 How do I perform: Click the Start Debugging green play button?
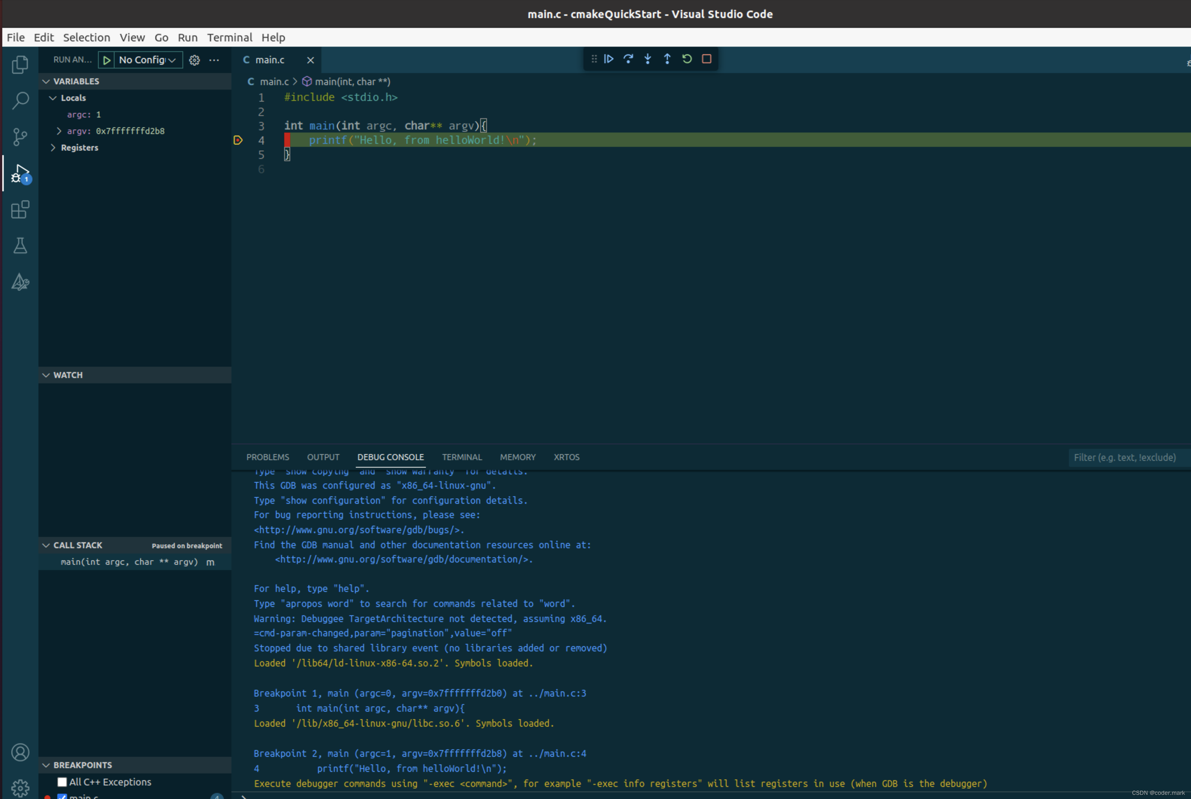tap(107, 60)
